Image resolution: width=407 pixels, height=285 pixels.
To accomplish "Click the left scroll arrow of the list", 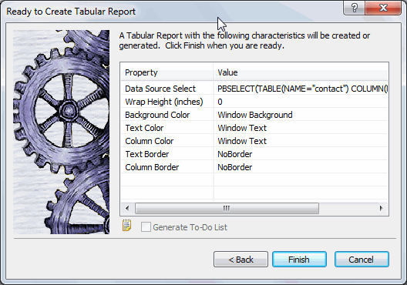I will tap(127, 208).
